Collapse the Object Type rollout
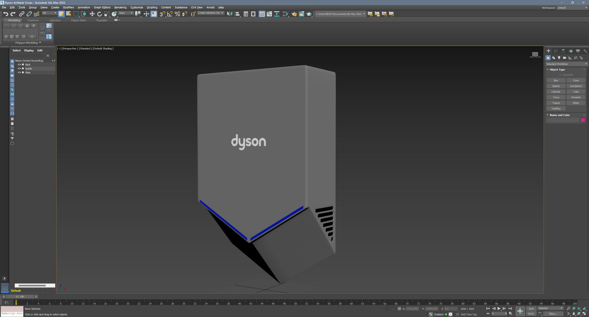Image resolution: width=589 pixels, height=317 pixels. (548, 69)
